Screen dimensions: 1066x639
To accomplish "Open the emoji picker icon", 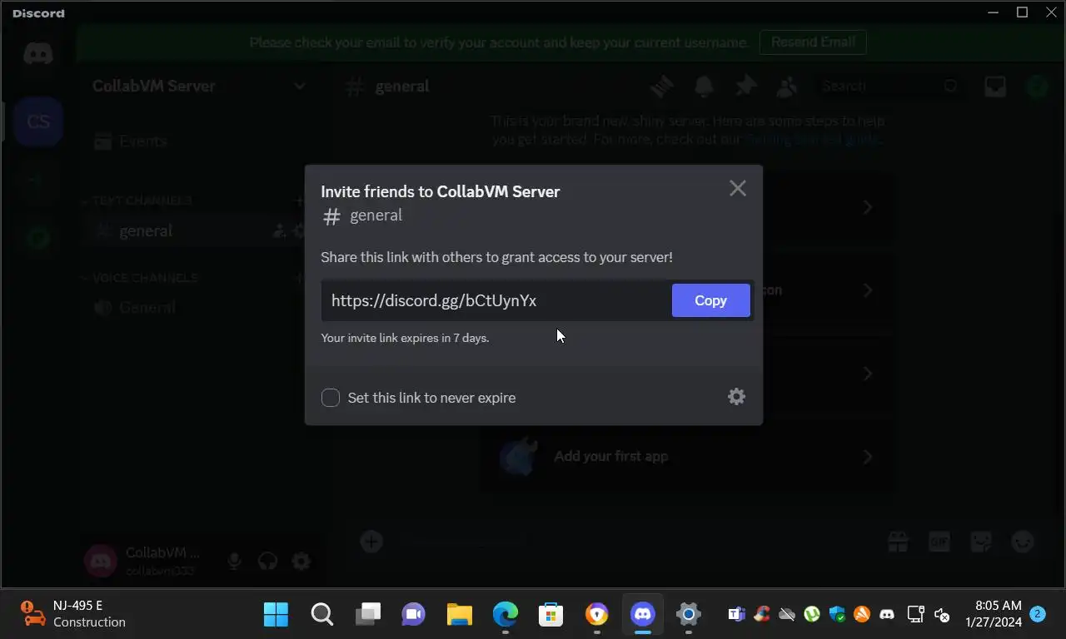I will (1023, 542).
